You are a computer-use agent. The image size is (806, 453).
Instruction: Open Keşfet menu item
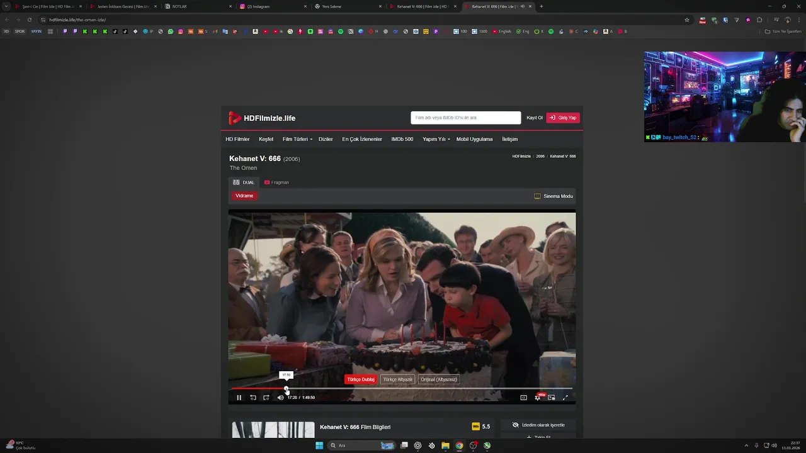[266, 139]
